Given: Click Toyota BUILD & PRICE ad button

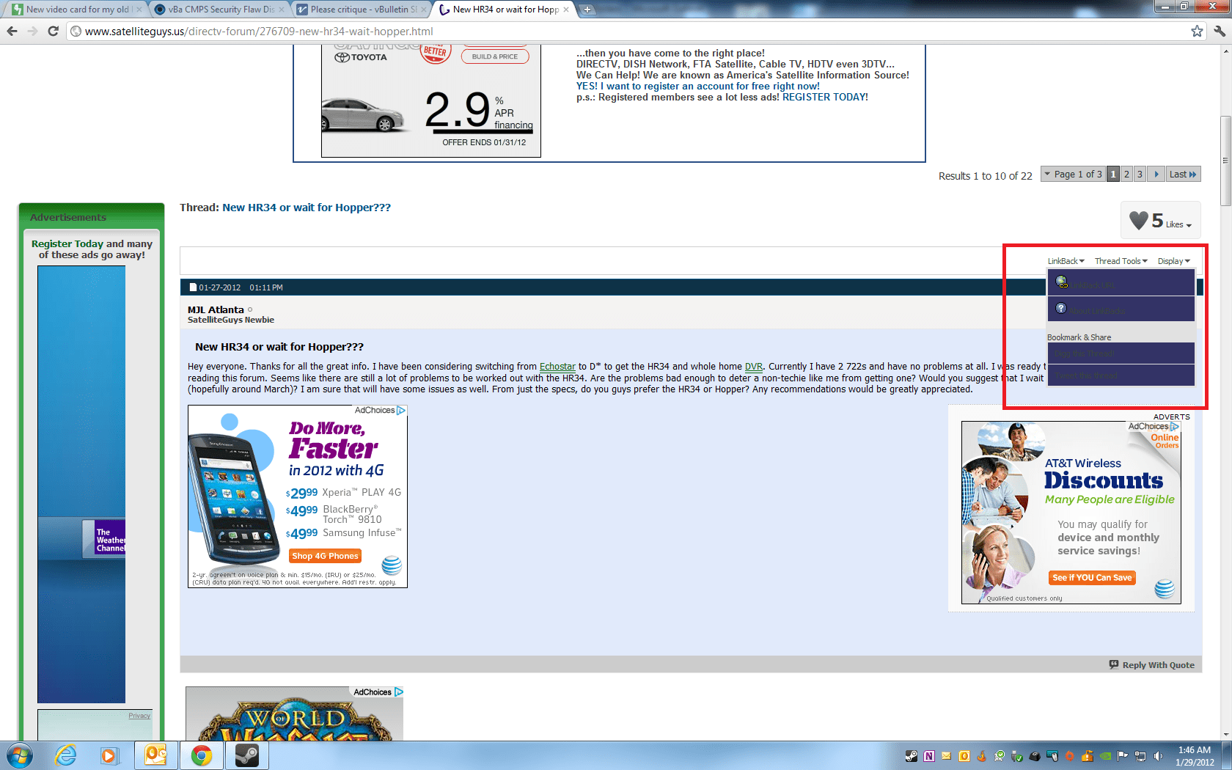Looking at the screenshot, I should tap(495, 56).
